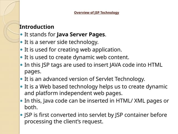Click the text "processing the client's request"
Viewport: 178px width, 134px height.
coord(64,122)
